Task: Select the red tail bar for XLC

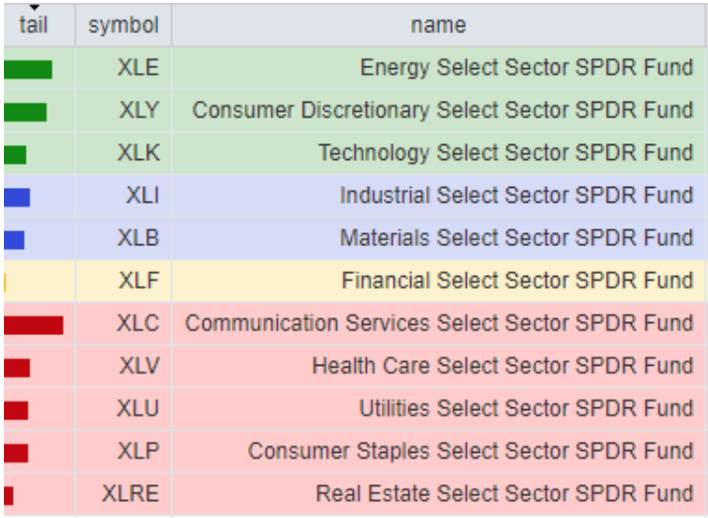Action: click(x=34, y=324)
